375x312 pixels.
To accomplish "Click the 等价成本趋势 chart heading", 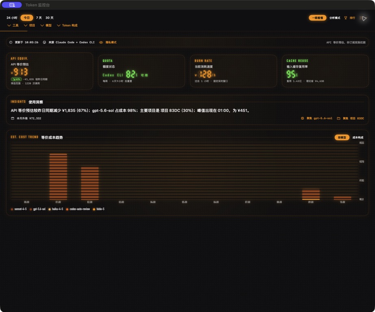I will click(52, 137).
